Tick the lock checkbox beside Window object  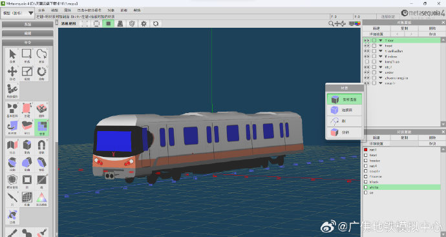[x=374, y=57]
